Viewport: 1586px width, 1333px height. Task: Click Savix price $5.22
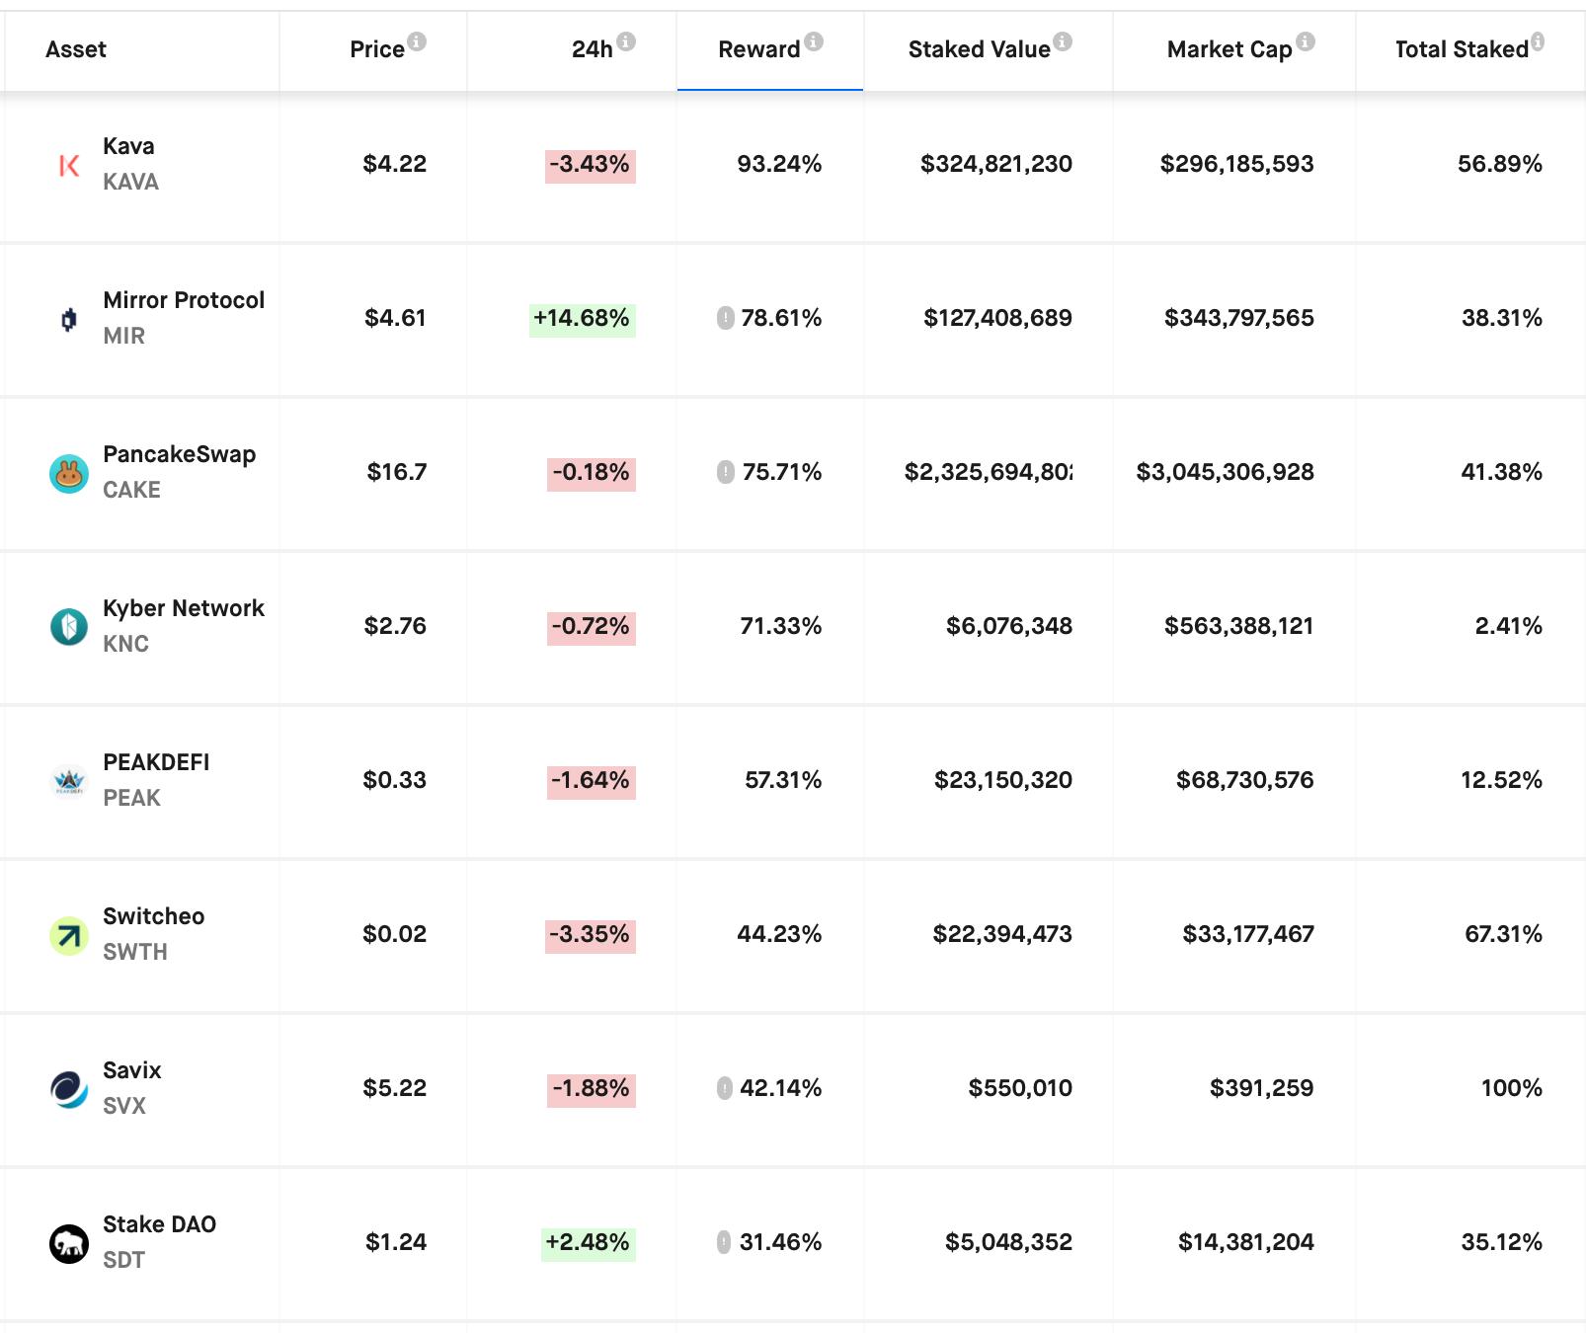[395, 1088]
